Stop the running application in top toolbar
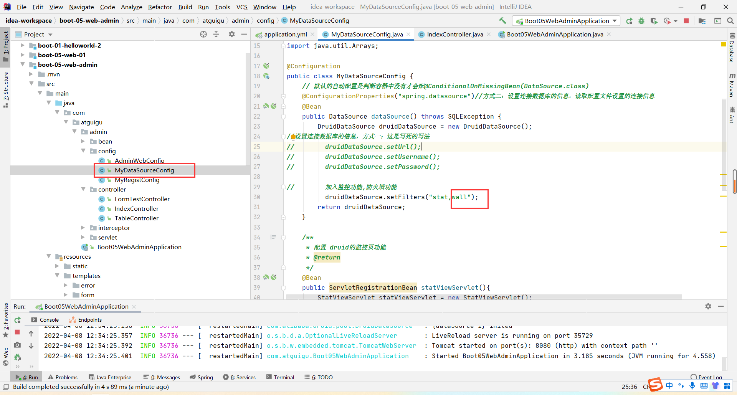 coord(686,21)
